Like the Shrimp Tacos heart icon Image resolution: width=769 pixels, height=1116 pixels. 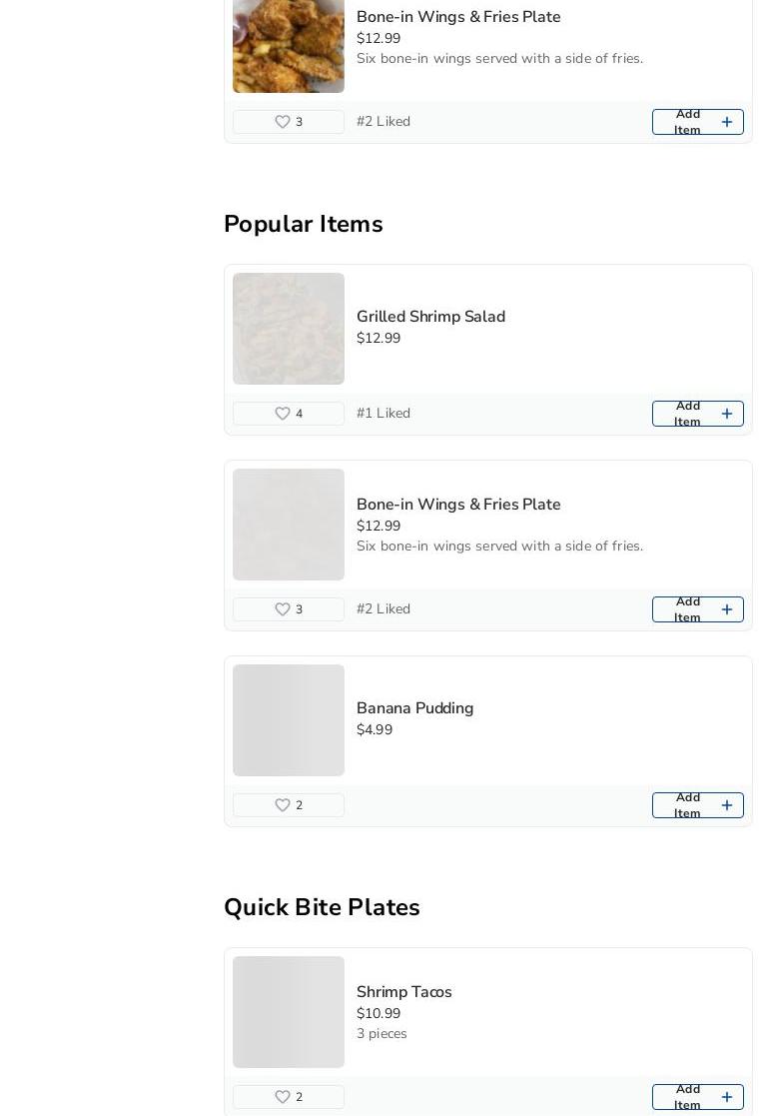pyautogui.click(x=283, y=1097)
